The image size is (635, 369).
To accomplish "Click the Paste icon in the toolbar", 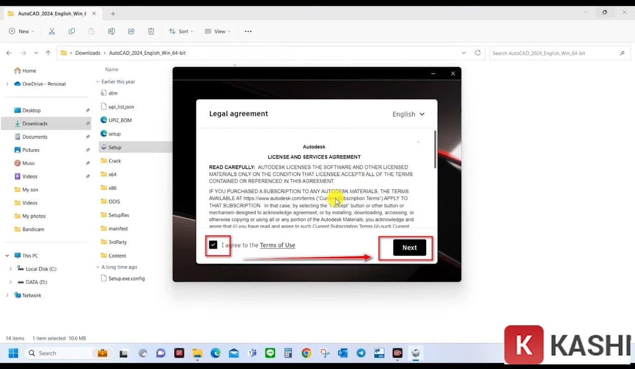I will coord(91,31).
